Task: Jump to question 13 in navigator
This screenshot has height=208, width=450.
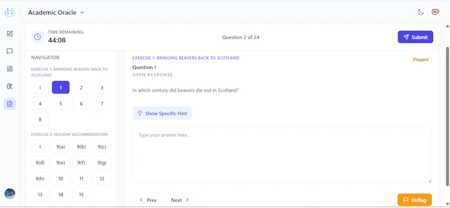Action: pyautogui.click(x=40, y=195)
